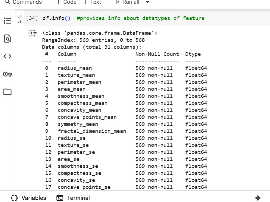Run all cells
The height and width of the screenshot is (202, 270).
click(127, 2)
